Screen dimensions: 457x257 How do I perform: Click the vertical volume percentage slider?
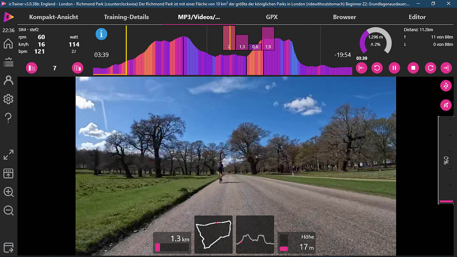446,160
